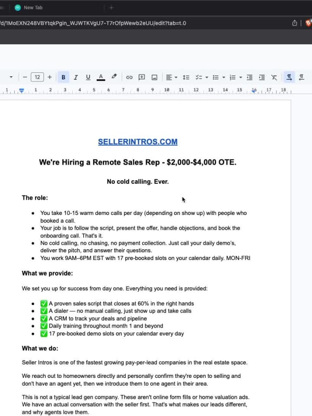Click the share icon in address bar

click(295, 23)
